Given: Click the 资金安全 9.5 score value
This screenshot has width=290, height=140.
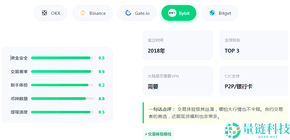Looking at the screenshot, I should pyautogui.click(x=101, y=58).
